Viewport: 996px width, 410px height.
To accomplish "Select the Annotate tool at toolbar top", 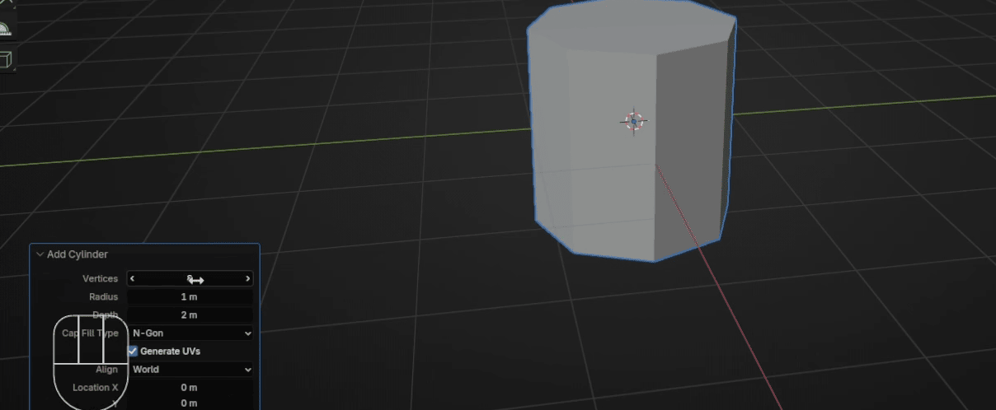I will click(x=6, y=5).
